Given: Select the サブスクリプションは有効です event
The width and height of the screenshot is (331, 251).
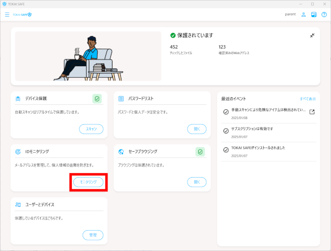Looking at the screenshot, I should coord(252,129).
